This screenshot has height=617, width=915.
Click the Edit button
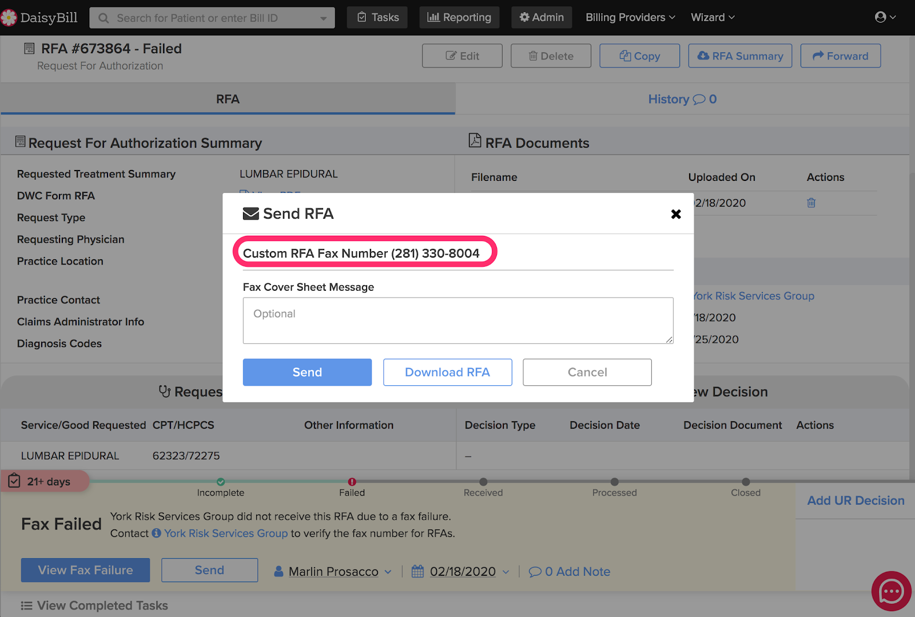[462, 56]
